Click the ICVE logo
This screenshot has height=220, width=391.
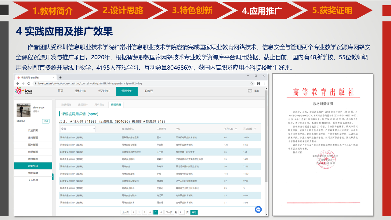(24, 91)
